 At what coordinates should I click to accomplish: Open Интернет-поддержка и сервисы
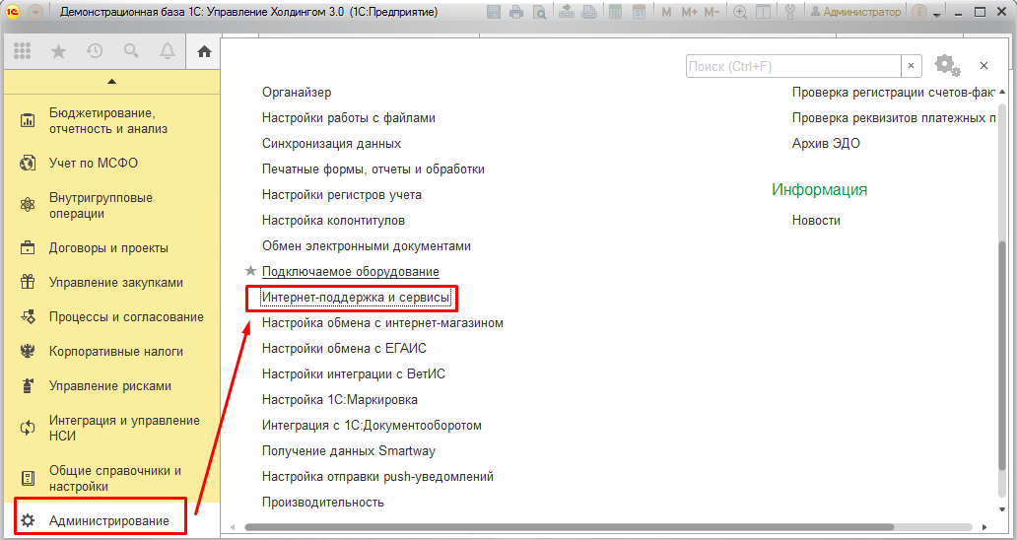[356, 298]
